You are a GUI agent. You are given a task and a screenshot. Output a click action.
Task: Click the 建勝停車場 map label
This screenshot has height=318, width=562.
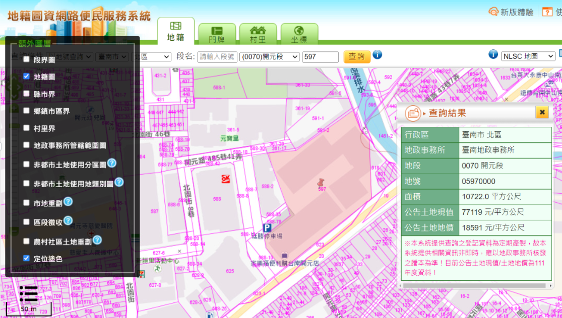(x=267, y=235)
